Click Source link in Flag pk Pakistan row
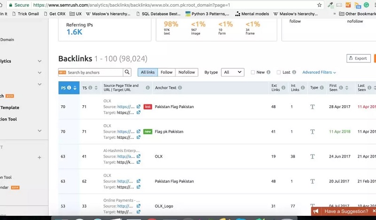The image size is (376, 220). coord(125,132)
